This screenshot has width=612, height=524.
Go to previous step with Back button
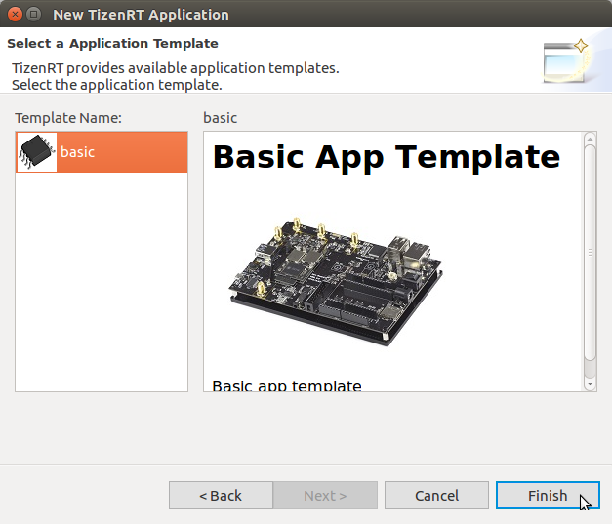tap(221, 496)
